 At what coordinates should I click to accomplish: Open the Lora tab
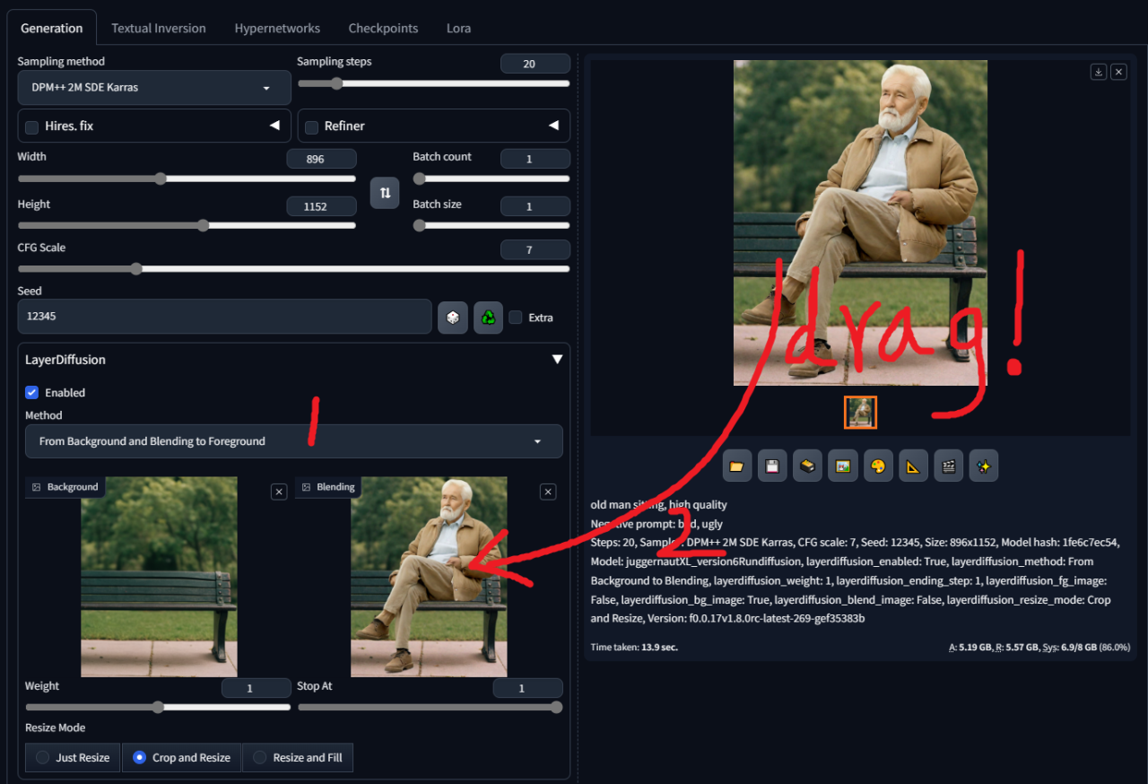[458, 28]
